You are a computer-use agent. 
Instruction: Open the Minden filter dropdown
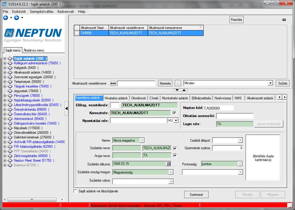270,83
